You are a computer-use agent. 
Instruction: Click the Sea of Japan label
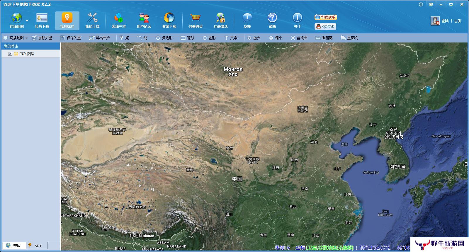click(x=441, y=136)
